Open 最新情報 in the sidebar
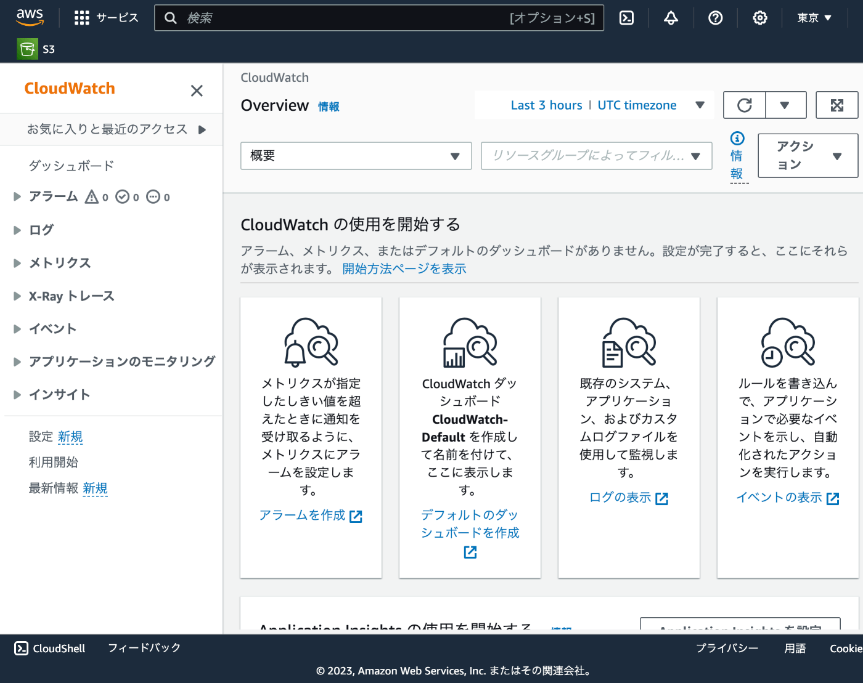Image resolution: width=863 pixels, height=683 pixels. pyautogui.click(x=54, y=488)
